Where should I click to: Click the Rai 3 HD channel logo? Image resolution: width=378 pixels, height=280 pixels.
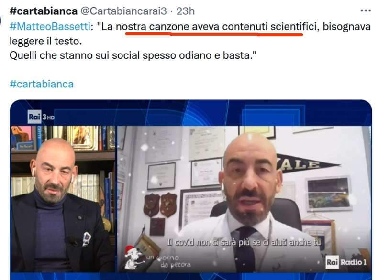(x=41, y=117)
